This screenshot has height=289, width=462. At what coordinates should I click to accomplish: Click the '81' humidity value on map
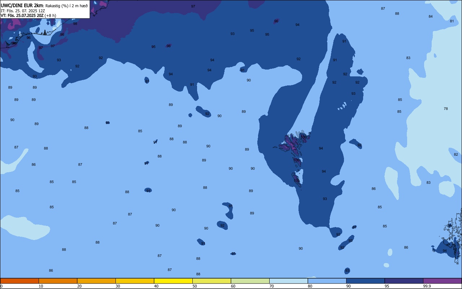pyautogui.click(x=452, y=21)
